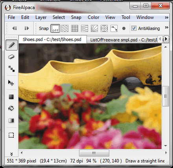Viewport: 173px width, 168px height.
Task: Enable vanishing point snap
Action: coord(85,28)
